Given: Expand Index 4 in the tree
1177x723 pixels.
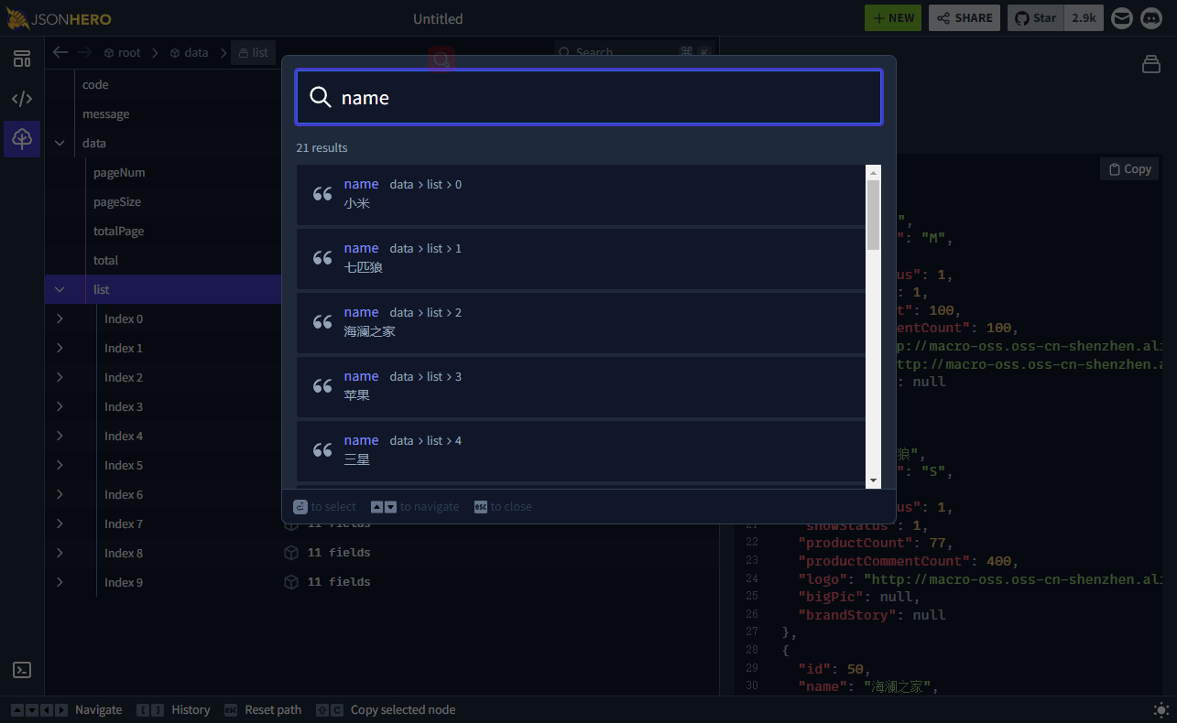Looking at the screenshot, I should (x=60, y=436).
